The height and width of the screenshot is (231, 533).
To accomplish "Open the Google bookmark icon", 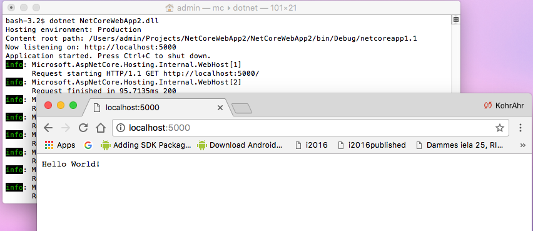I will click(x=88, y=145).
